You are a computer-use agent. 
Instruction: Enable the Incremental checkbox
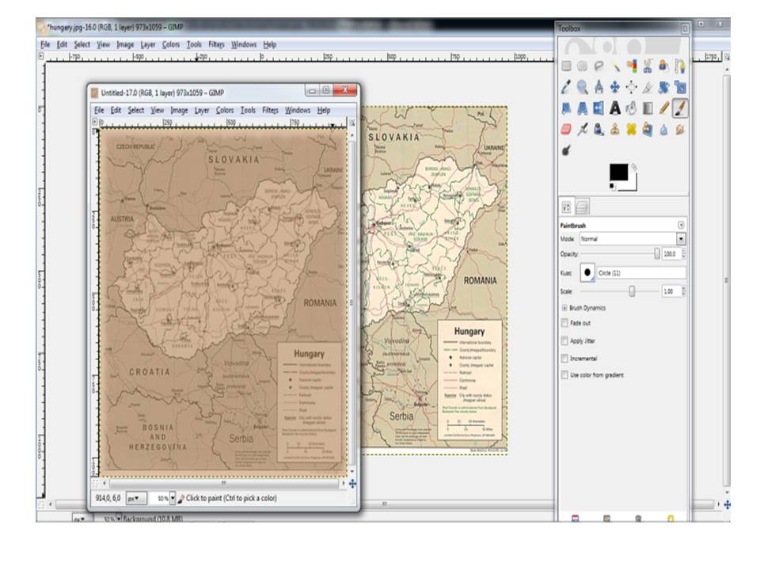click(564, 358)
